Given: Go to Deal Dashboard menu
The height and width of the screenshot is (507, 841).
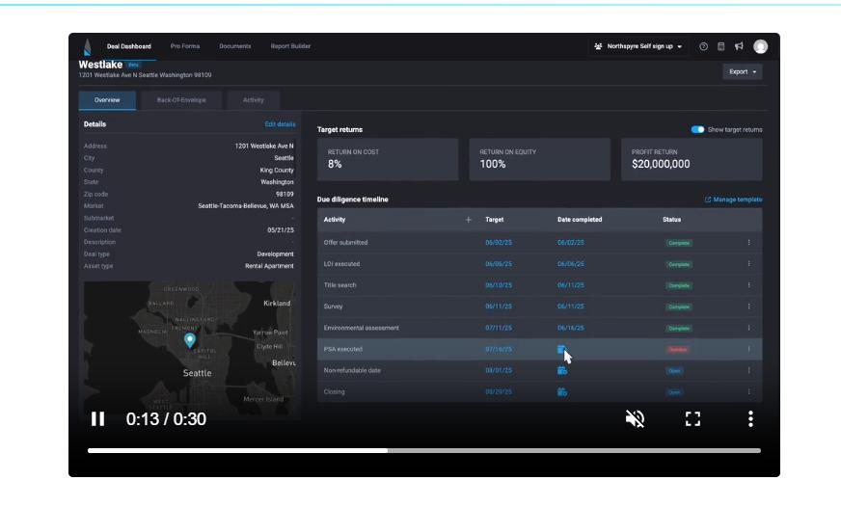Looking at the screenshot, I should tap(128, 46).
